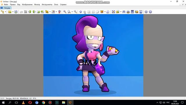Rotate image counterclockwise with first green arrow
Viewport: 186px width, 105px height.
coord(30,12)
